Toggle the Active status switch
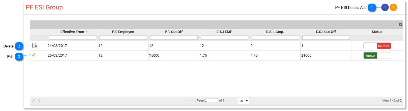The width and height of the screenshot is (408, 111). (377, 56)
